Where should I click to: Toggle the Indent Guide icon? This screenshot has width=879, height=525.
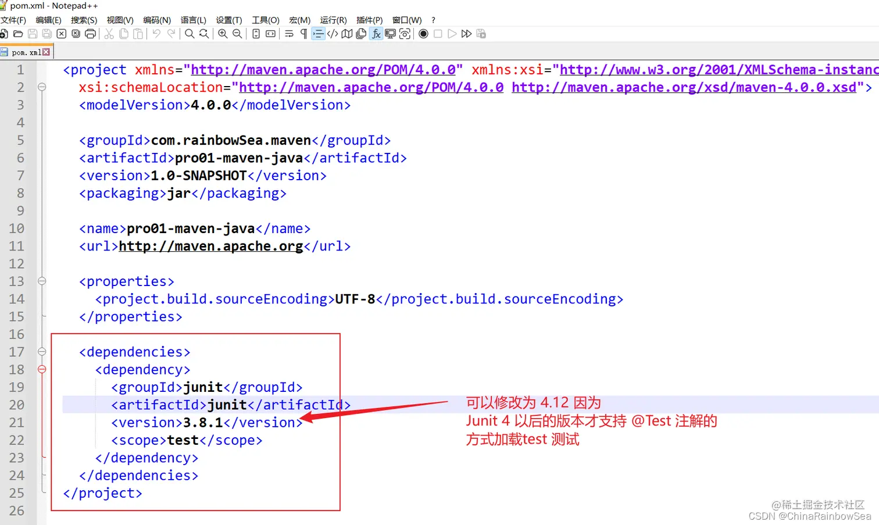pyautogui.click(x=318, y=34)
